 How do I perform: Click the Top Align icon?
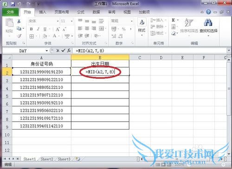(x=80, y=21)
